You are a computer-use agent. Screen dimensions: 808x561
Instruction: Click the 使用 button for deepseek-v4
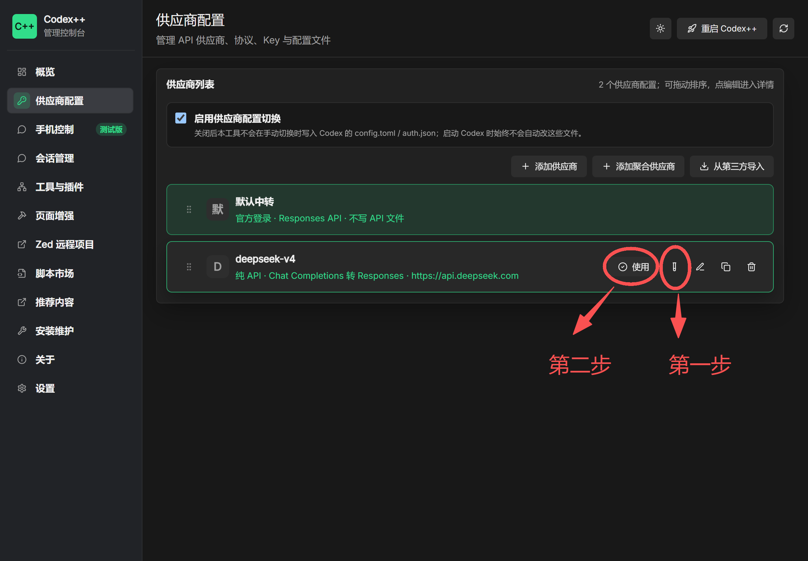[633, 267]
